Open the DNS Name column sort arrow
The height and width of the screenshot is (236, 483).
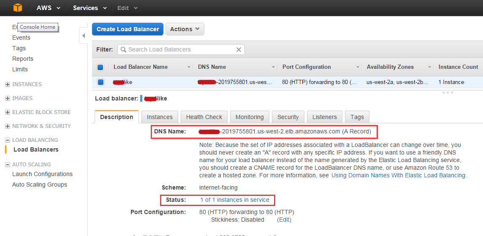(x=273, y=67)
